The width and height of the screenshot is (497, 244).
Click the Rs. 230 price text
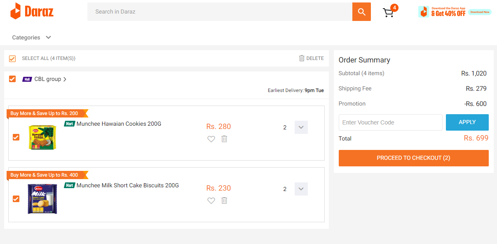(218, 188)
